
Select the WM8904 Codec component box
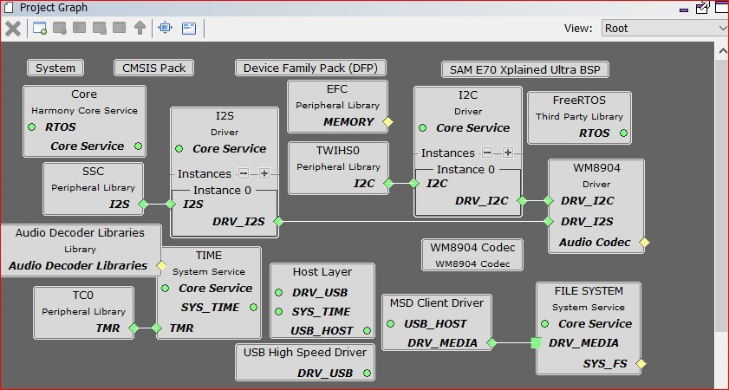[472, 255]
